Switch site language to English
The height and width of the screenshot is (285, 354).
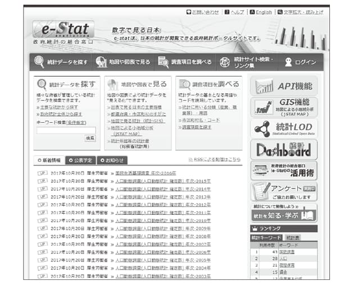click(x=261, y=12)
